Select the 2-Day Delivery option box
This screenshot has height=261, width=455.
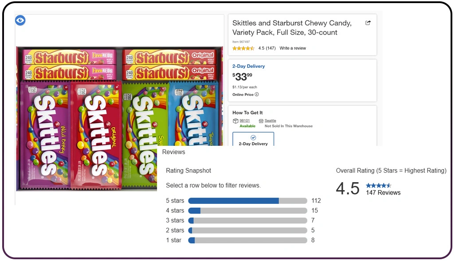coord(253,139)
